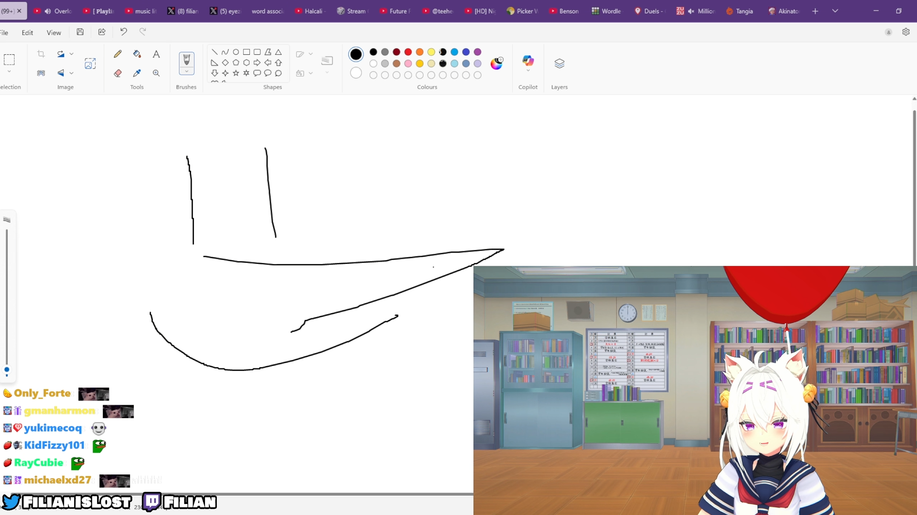917x515 pixels.
Task: Switch to the Tangia tab
Action: (x=739, y=11)
